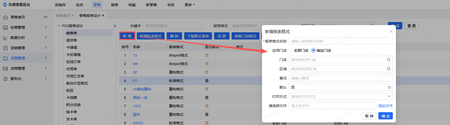Collapse the POS报表设计 tree node
The width and height of the screenshot is (450, 125).
(x=59, y=26)
